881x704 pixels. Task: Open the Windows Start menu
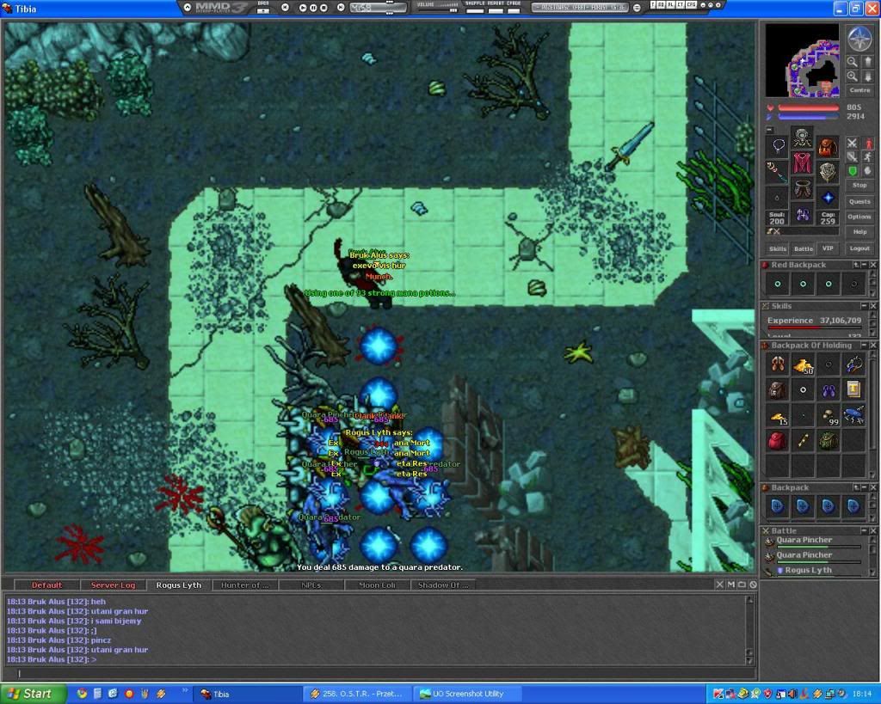tap(34, 694)
